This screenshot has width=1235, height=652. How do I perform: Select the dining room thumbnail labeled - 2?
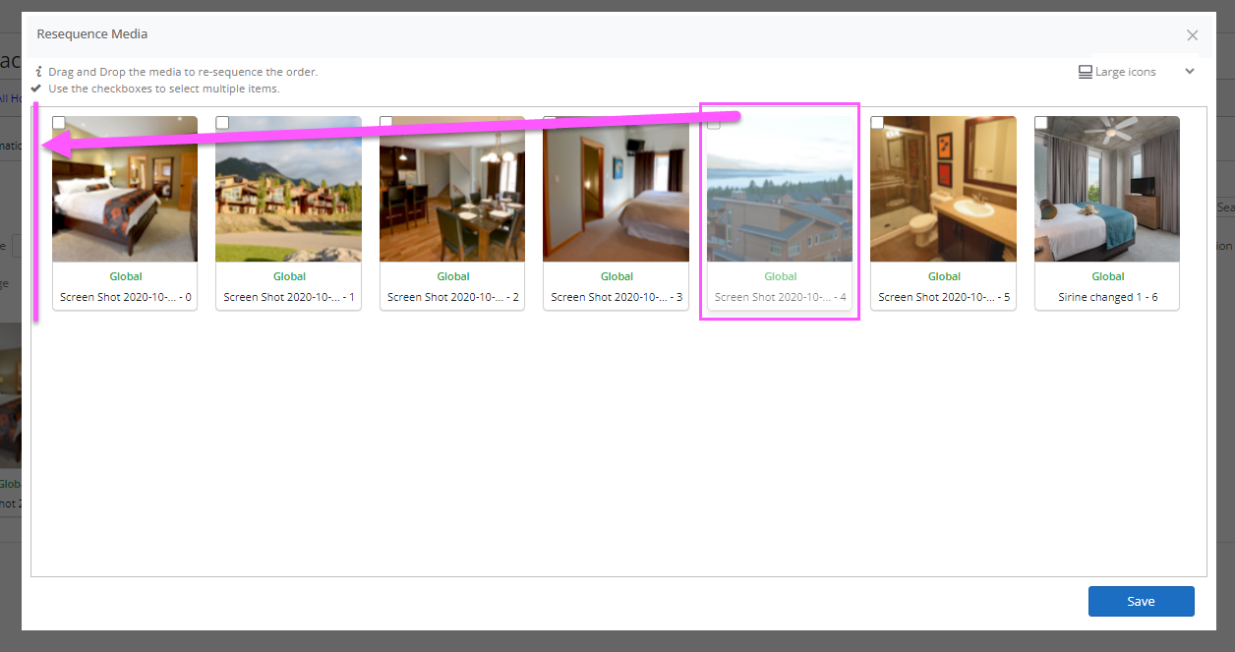pos(452,189)
